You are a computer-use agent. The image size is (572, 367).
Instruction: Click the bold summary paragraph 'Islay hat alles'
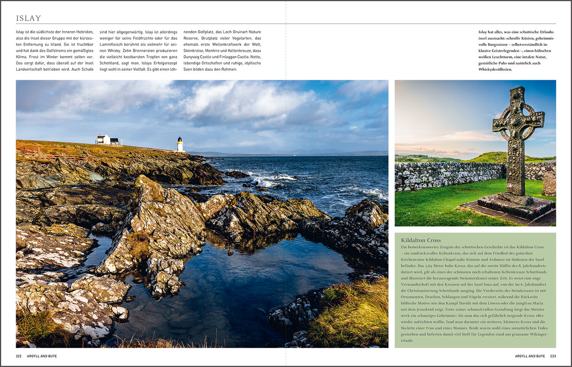pos(516,51)
